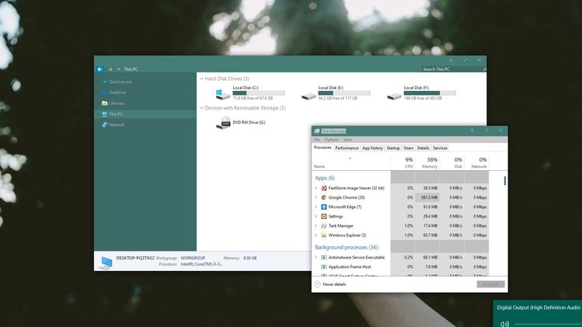Sort processes by Name column
The height and width of the screenshot is (327, 582).
[x=351, y=162]
